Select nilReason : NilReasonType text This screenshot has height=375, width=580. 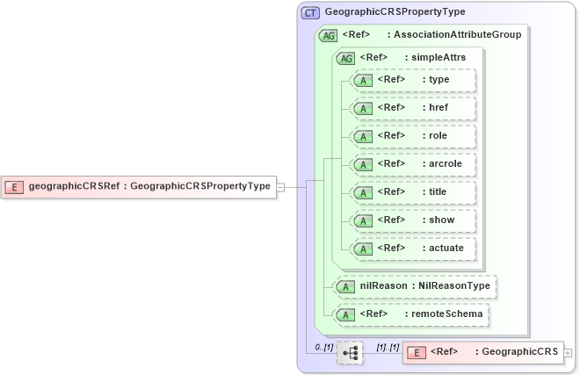coord(425,285)
